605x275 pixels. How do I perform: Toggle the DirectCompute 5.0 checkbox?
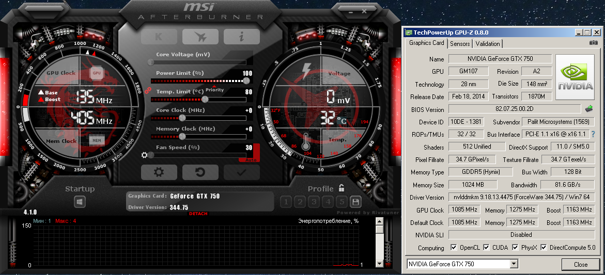[x=544, y=247]
